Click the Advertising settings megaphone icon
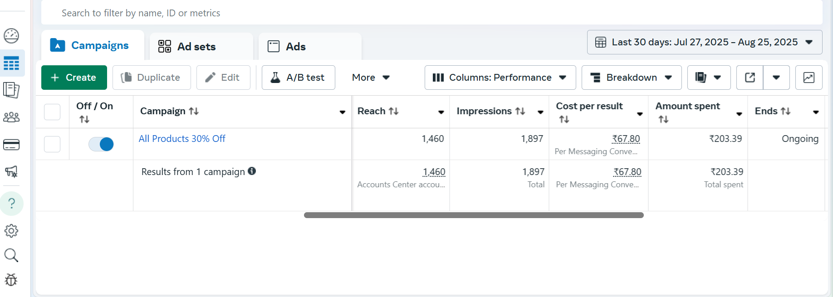The height and width of the screenshot is (297, 833). 11,171
